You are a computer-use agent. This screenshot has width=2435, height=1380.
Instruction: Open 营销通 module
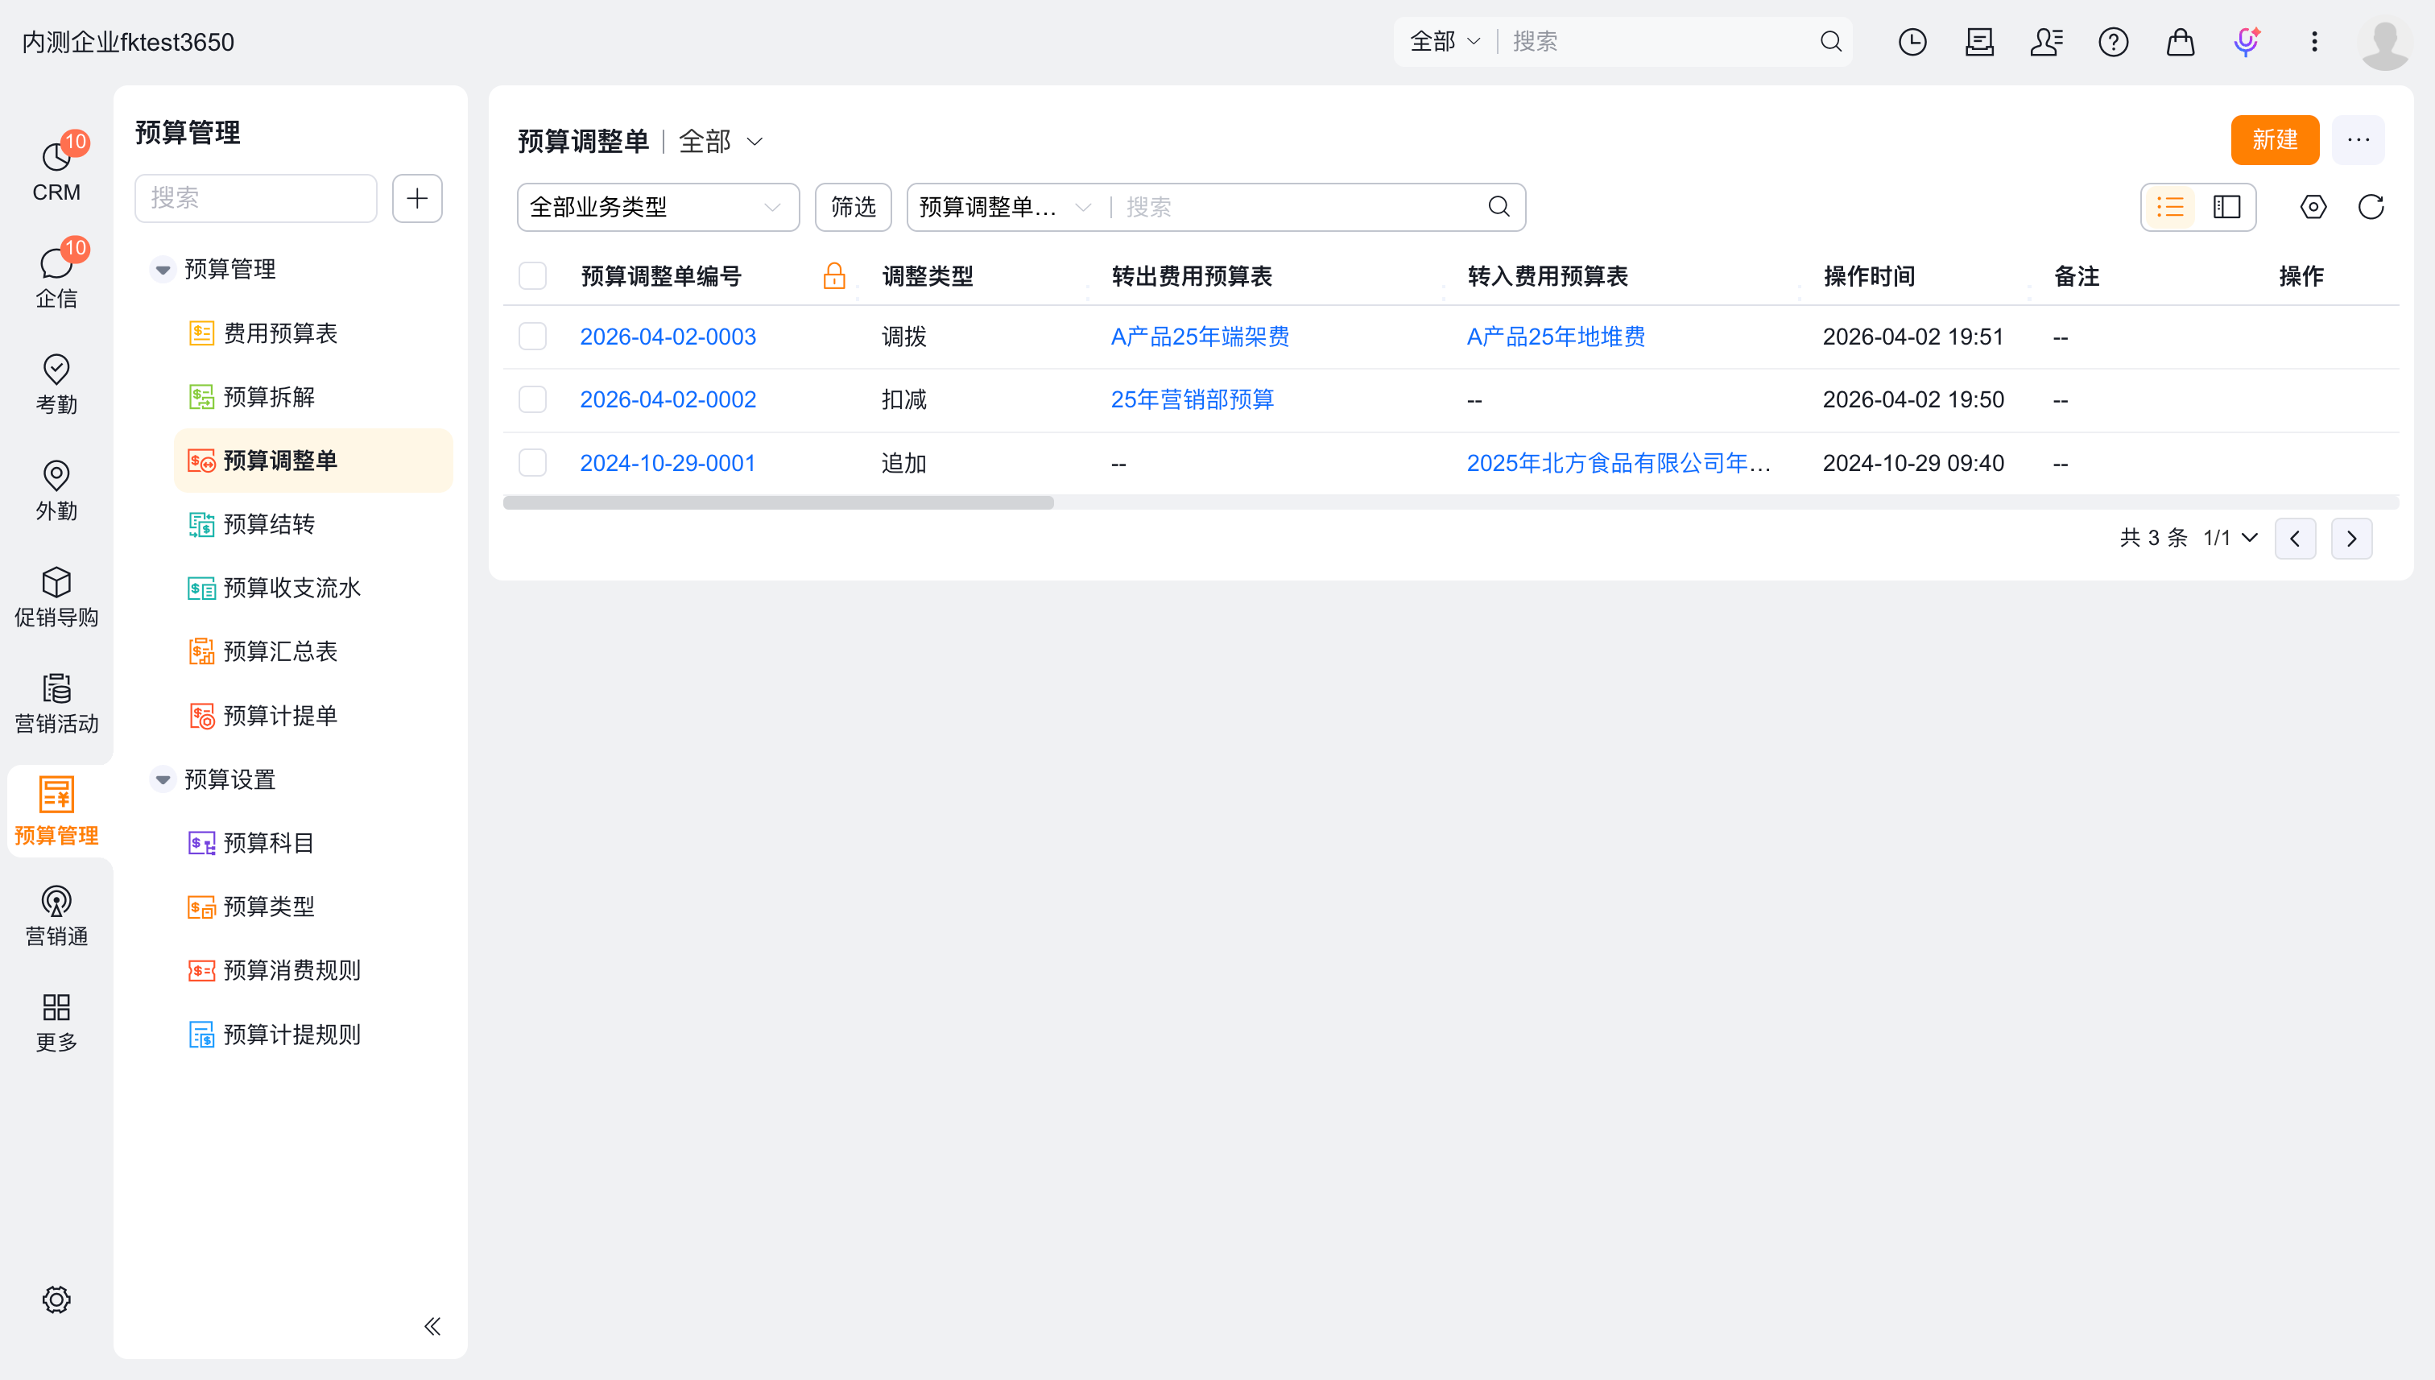pyautogui.click(x=56, y=915)
